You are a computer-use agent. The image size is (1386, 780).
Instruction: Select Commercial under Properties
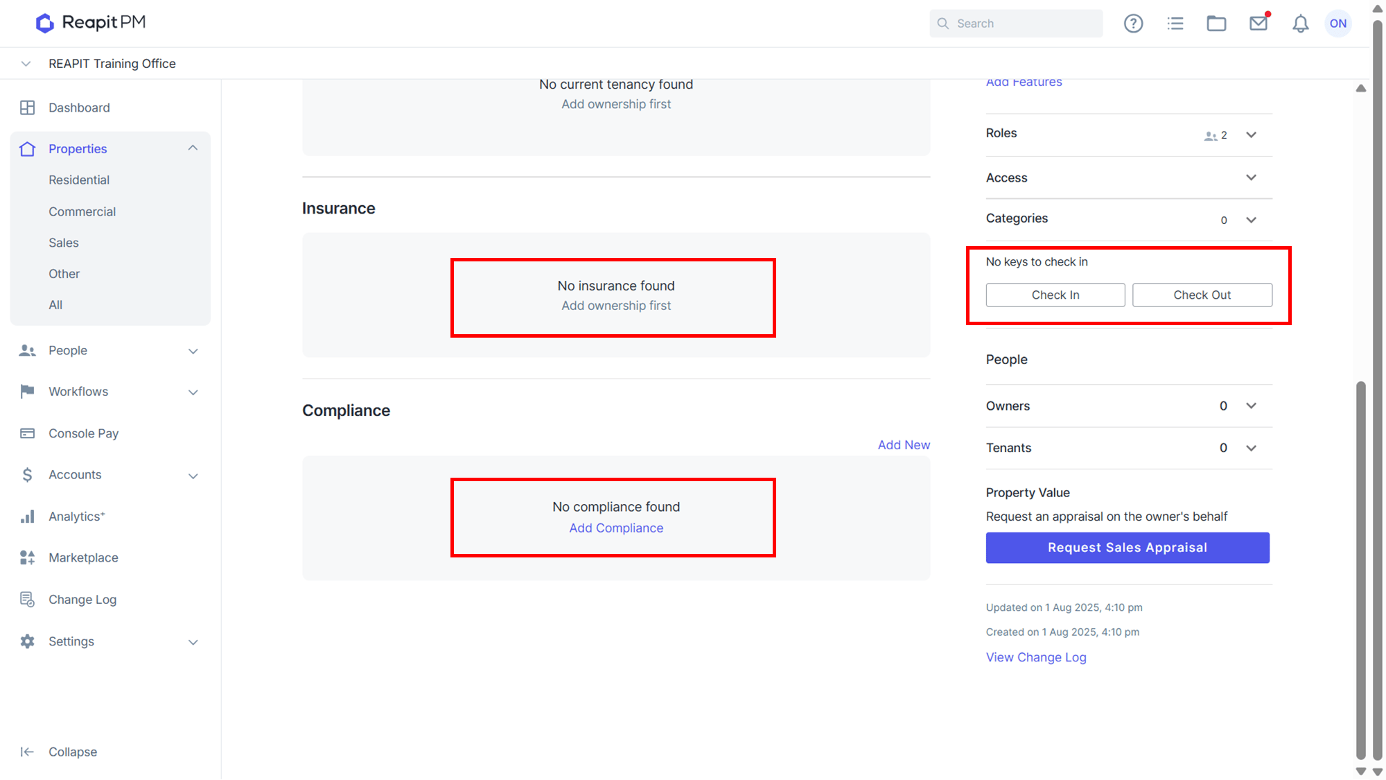(x=82, y=212)
